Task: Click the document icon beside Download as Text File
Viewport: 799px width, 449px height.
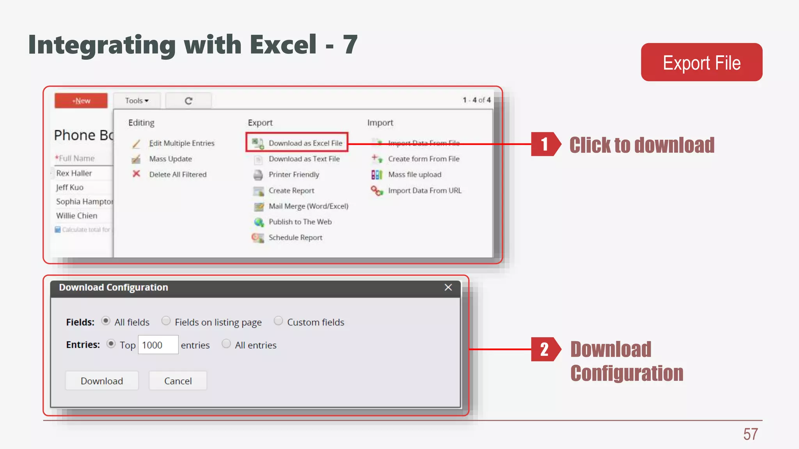Action: pyautogui.click(x=258, y=159)
